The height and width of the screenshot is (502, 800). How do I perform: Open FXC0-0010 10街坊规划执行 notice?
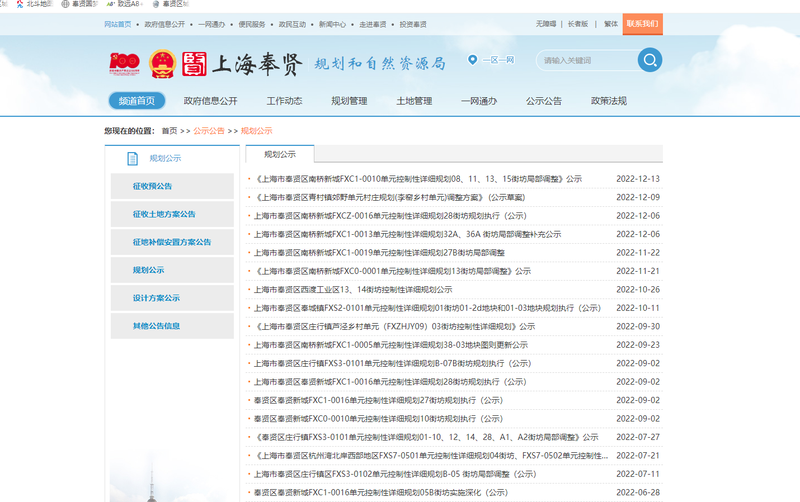(378, 419)
